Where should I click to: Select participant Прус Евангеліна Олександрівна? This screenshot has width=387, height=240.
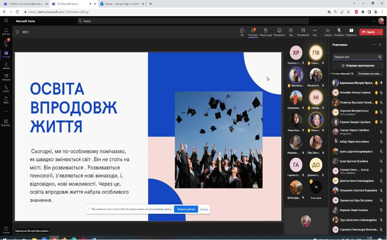pyautogui.click(x=357, y=220)
